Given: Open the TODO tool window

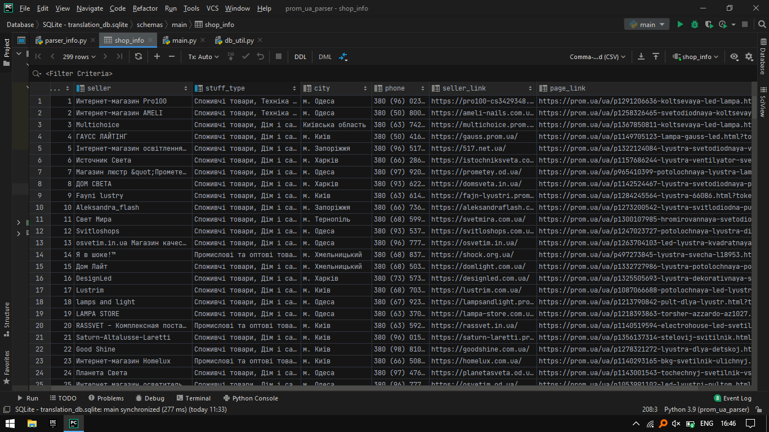Looking at the screenshot, I should coord(62,398).
